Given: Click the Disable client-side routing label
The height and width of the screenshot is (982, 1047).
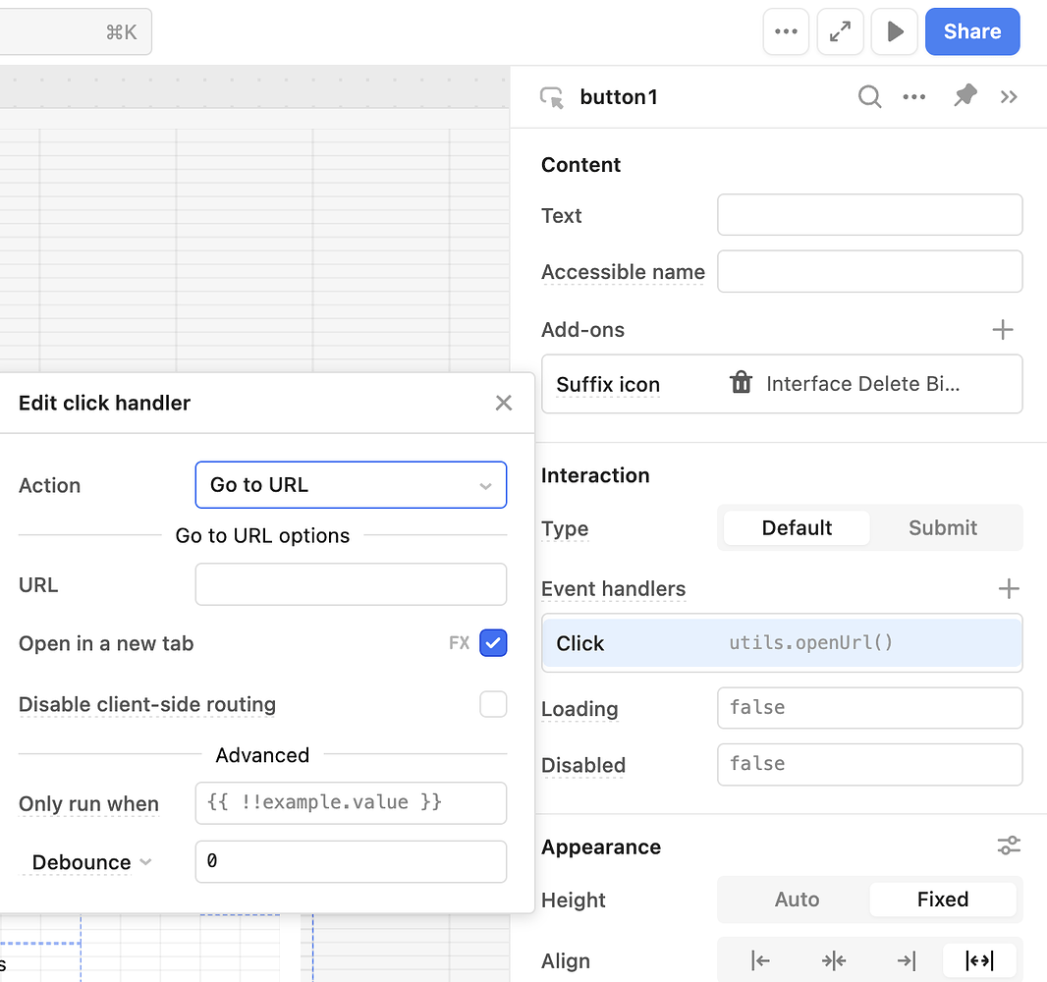Looking at the screenshot, I should 147,704.
